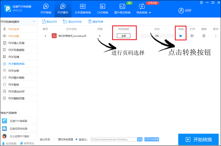
Task: Select the 原文件夹目录 radio button
Action: tap(56, 139)
